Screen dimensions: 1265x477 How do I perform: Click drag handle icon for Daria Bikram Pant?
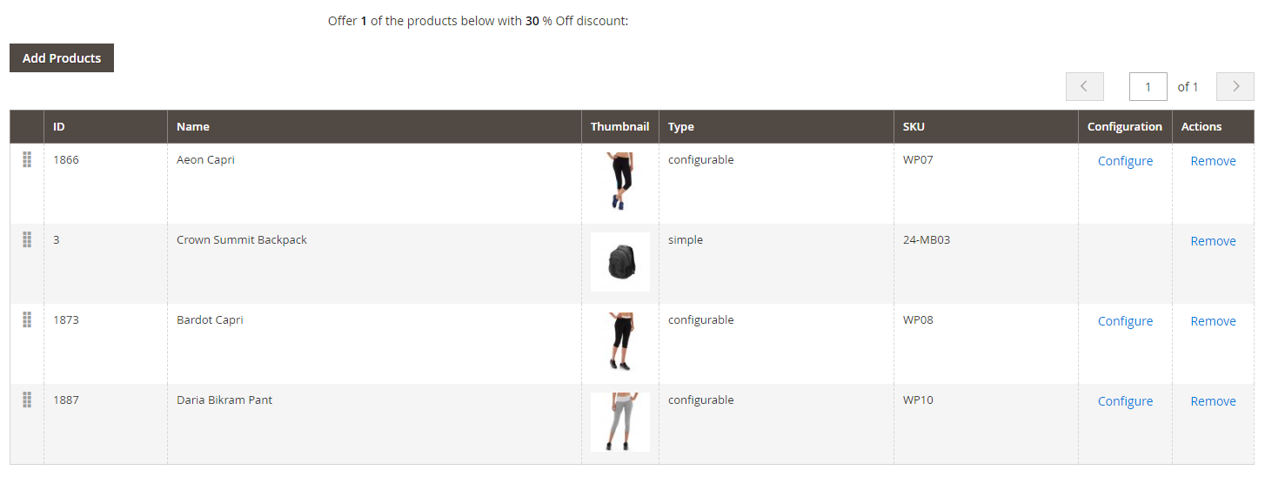[x=27, y=400]
